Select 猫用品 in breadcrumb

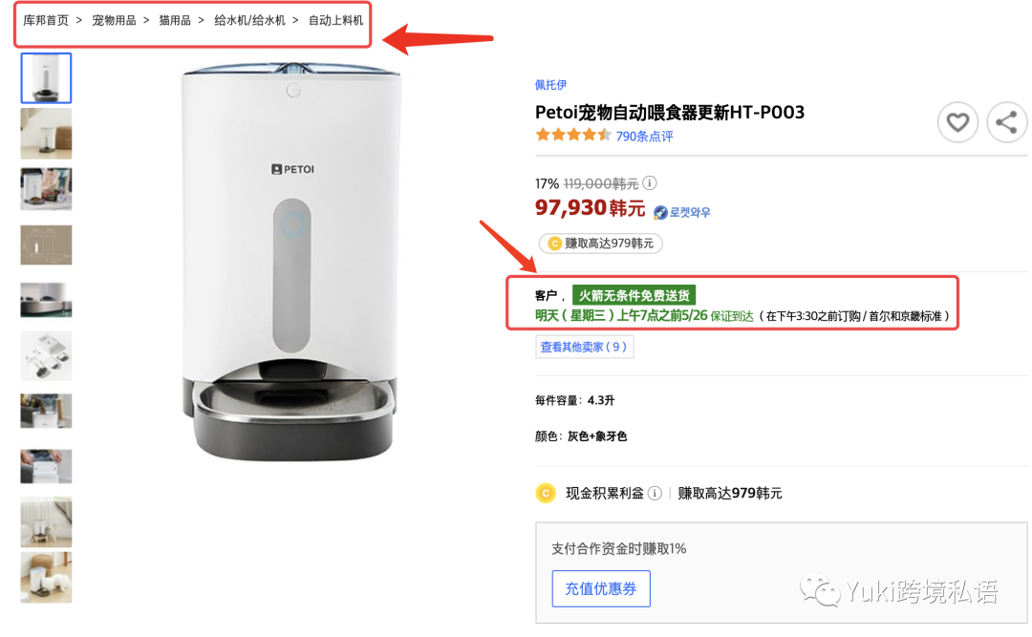[175, 20]
